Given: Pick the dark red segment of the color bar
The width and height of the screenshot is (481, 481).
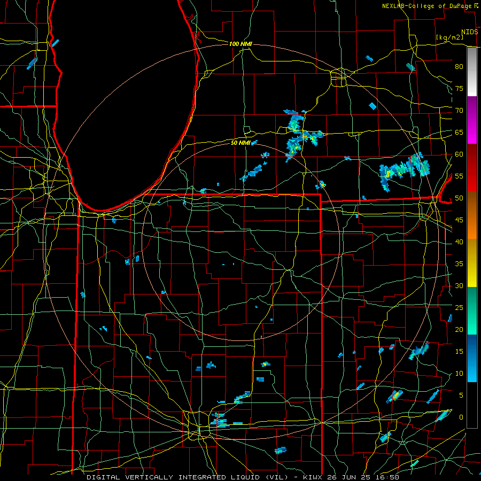Looking at the screenshot, I should click(x=472, y=168).
